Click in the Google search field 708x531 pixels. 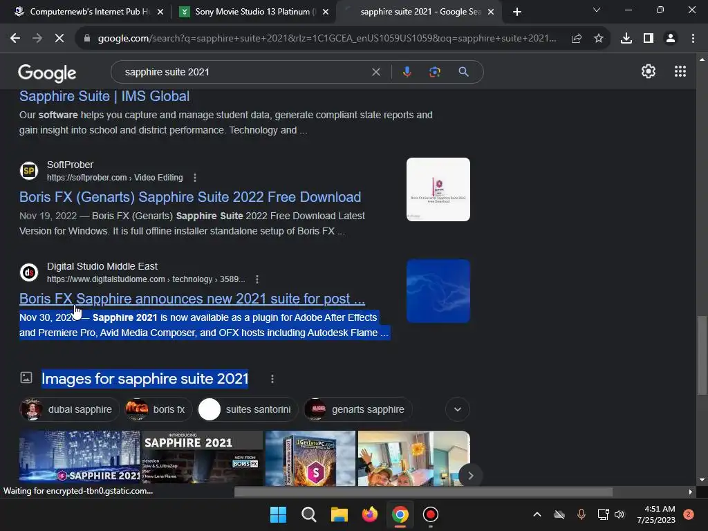[x=244, y=72]
